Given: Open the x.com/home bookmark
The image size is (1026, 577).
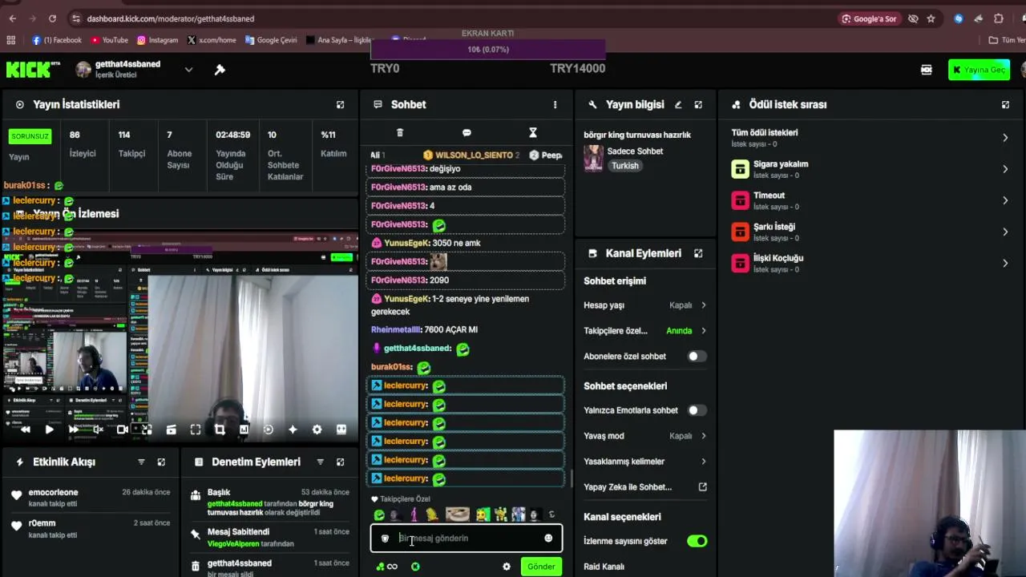Looking at the screenshot, I should 212,40.
